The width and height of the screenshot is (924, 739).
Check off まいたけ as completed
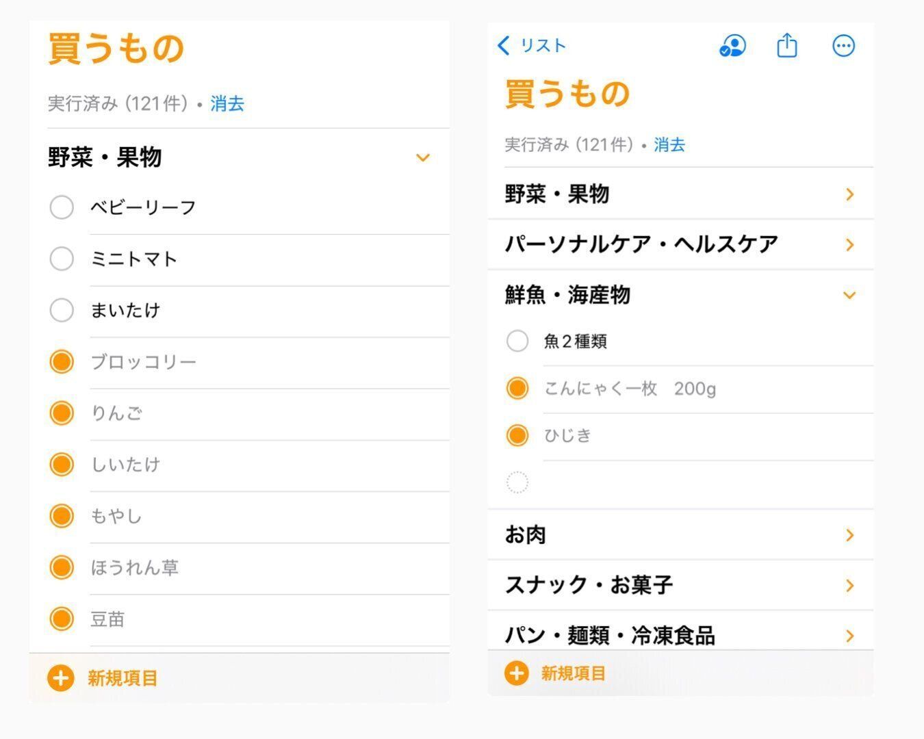62,310
